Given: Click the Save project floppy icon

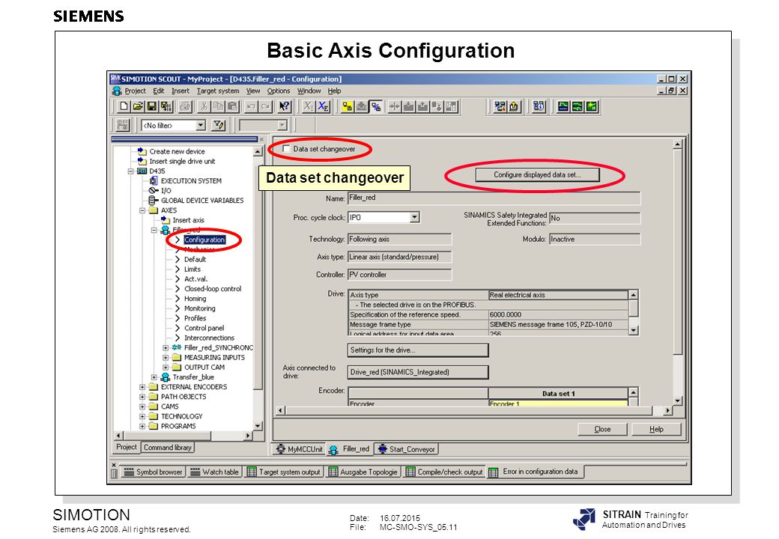Looking at the screenshot, I should point(152,107).
